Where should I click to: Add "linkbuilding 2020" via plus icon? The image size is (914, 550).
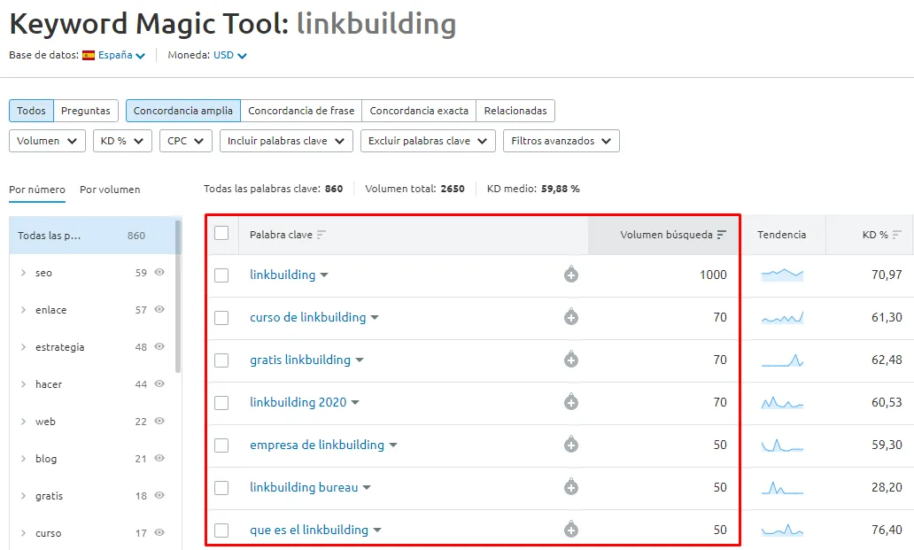571,402
